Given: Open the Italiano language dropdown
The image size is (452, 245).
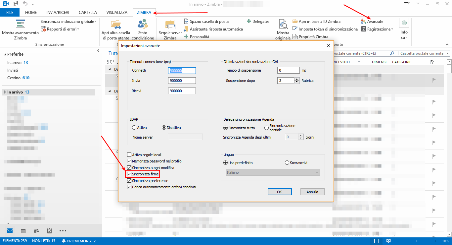Looking at the screenshot, I should pos(273,172).
